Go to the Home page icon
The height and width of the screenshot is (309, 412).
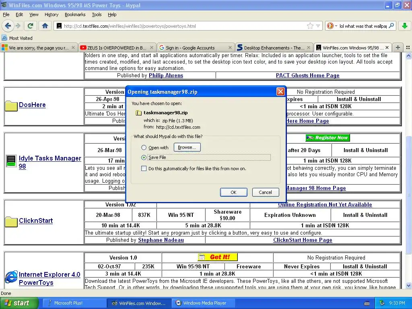click(x=45, y=26)
